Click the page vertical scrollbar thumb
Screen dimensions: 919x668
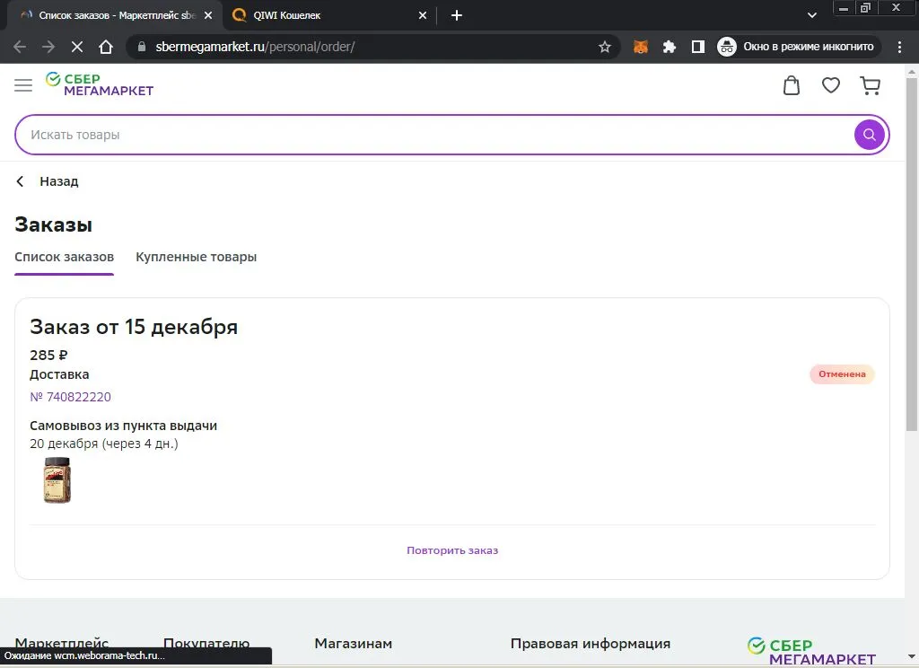click(912, 255)
